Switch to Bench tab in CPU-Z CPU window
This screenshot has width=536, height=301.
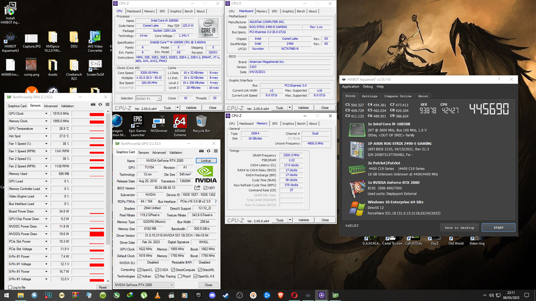pos(189,11)
